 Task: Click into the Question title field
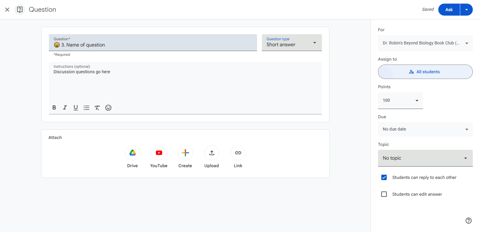(153, 43)
